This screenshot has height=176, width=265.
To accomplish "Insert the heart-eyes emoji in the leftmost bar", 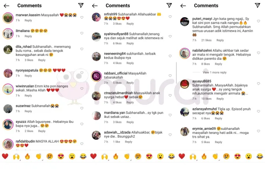I will tap(61, 156).
